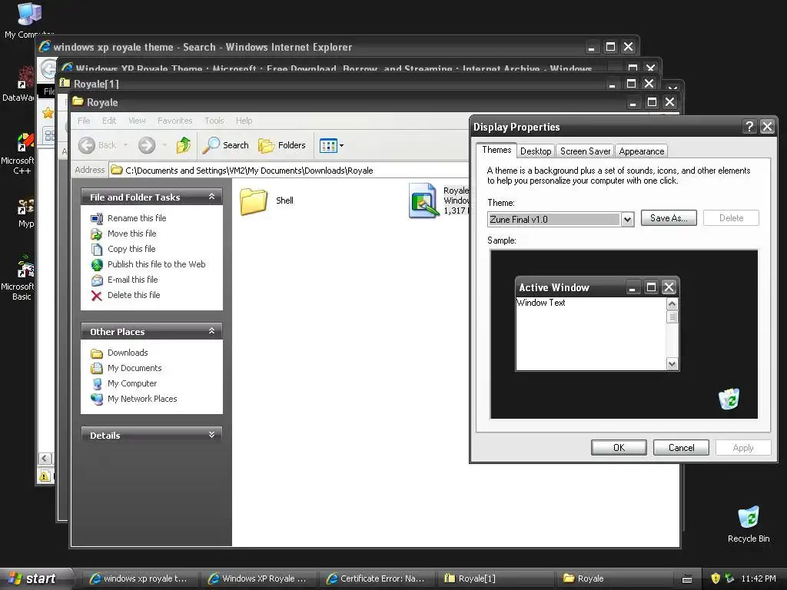Select the Shell folder icon

coord(254,201)
